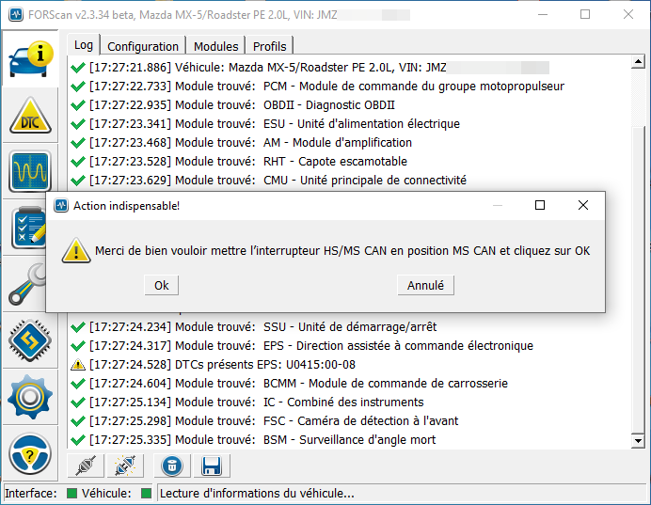Open the vehicle information section icon
This screenshot has height=505, width=651.
point(31,59)
